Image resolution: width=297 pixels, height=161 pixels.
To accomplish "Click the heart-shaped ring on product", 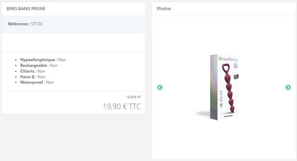I will [226, 68].
